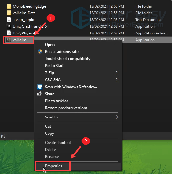
Task: Expand the 7-Zip submenu arrow
Action: [x=117, y=73]
